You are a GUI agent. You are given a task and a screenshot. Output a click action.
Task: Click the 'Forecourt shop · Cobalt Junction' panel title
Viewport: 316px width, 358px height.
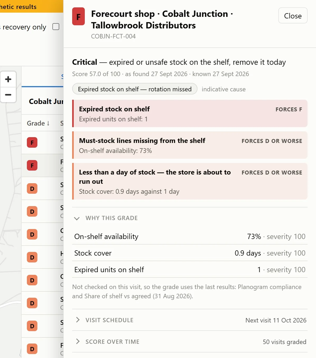coord(162,19)
